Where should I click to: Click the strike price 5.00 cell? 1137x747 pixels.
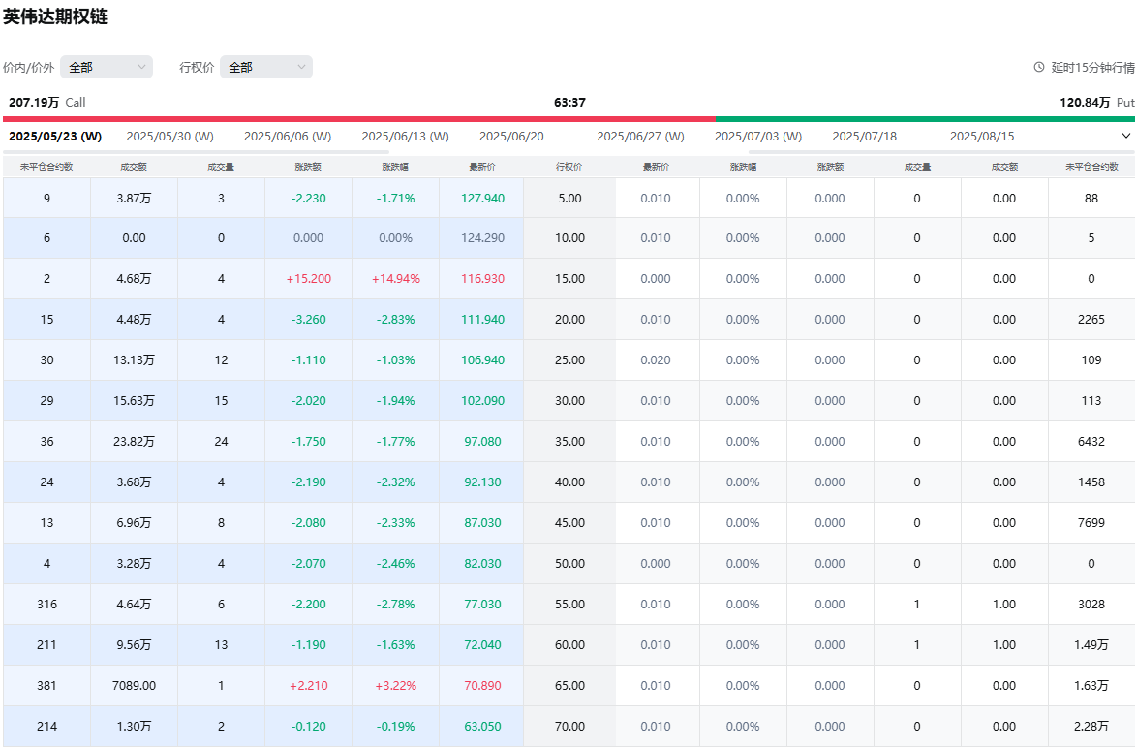pyautogui.click(x=569, y=198)
